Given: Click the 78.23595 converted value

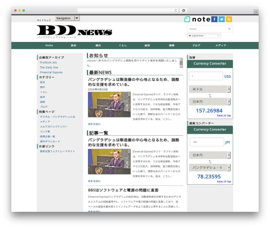Looking at the screenshot, I should click(209, 176).
